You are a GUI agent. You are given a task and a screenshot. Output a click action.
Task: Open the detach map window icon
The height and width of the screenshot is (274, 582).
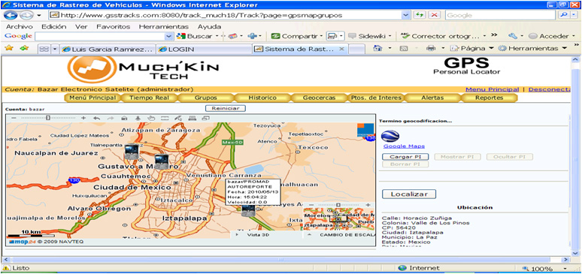(x=205, y=118)
